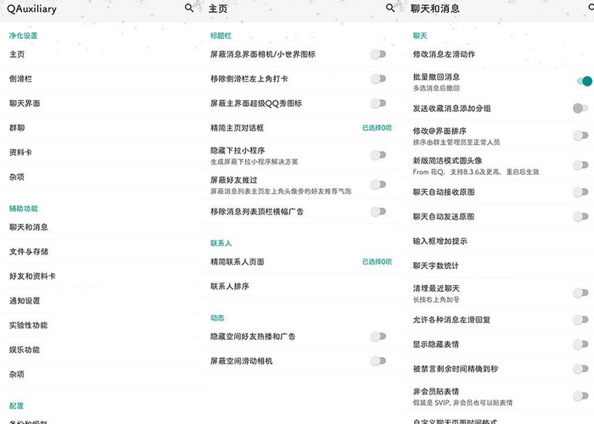Click the search icon in 主页 panel

(389, 8)
